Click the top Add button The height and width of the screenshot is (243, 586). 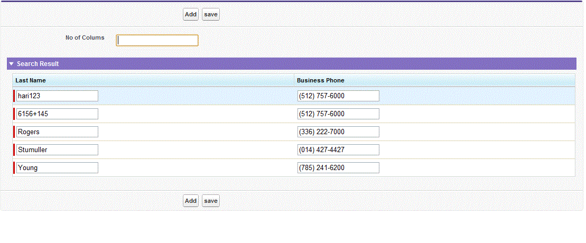click(191, 14)
